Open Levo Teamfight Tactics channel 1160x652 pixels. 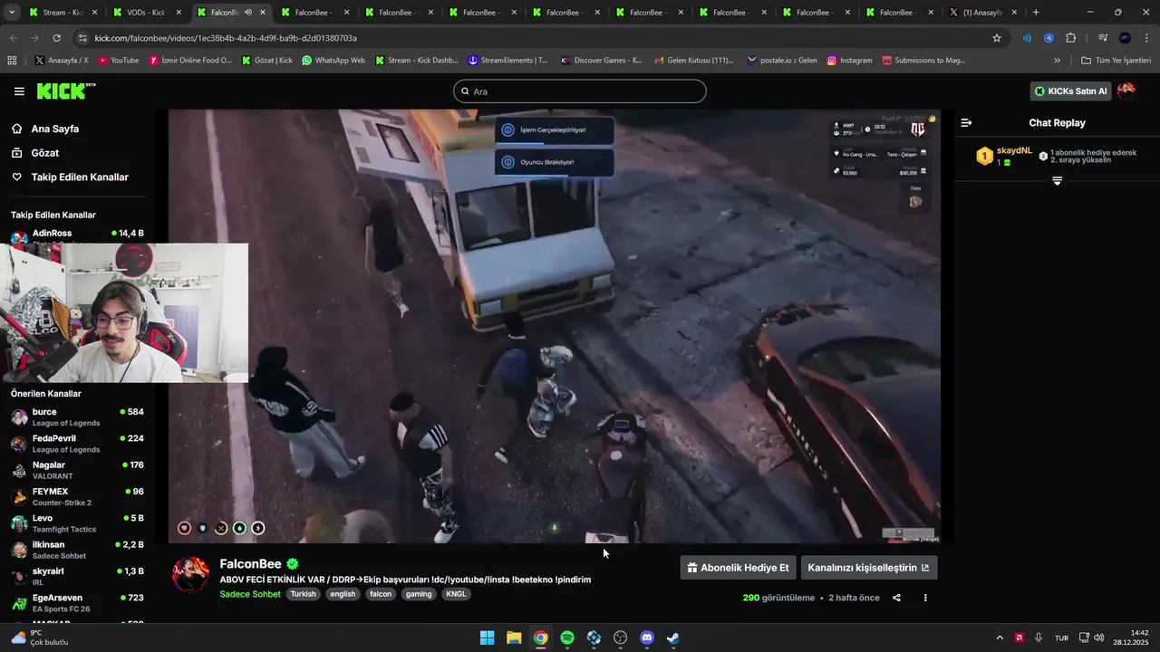(x=77, y=523)
